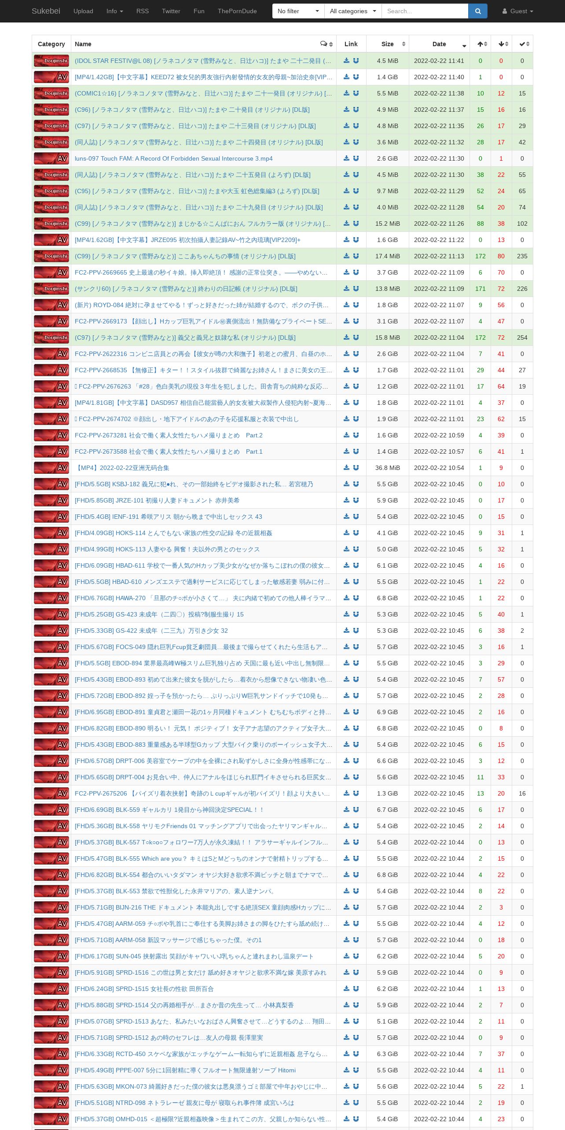565x1130 pixels.
Task: Open the No filter dropdown
Action: 298,11
